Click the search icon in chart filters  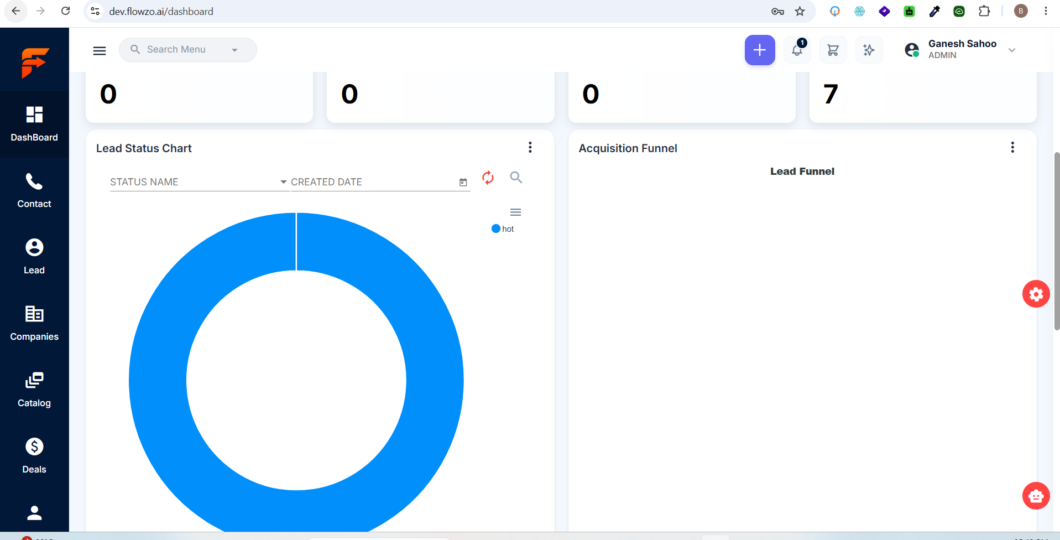[516, 177]
